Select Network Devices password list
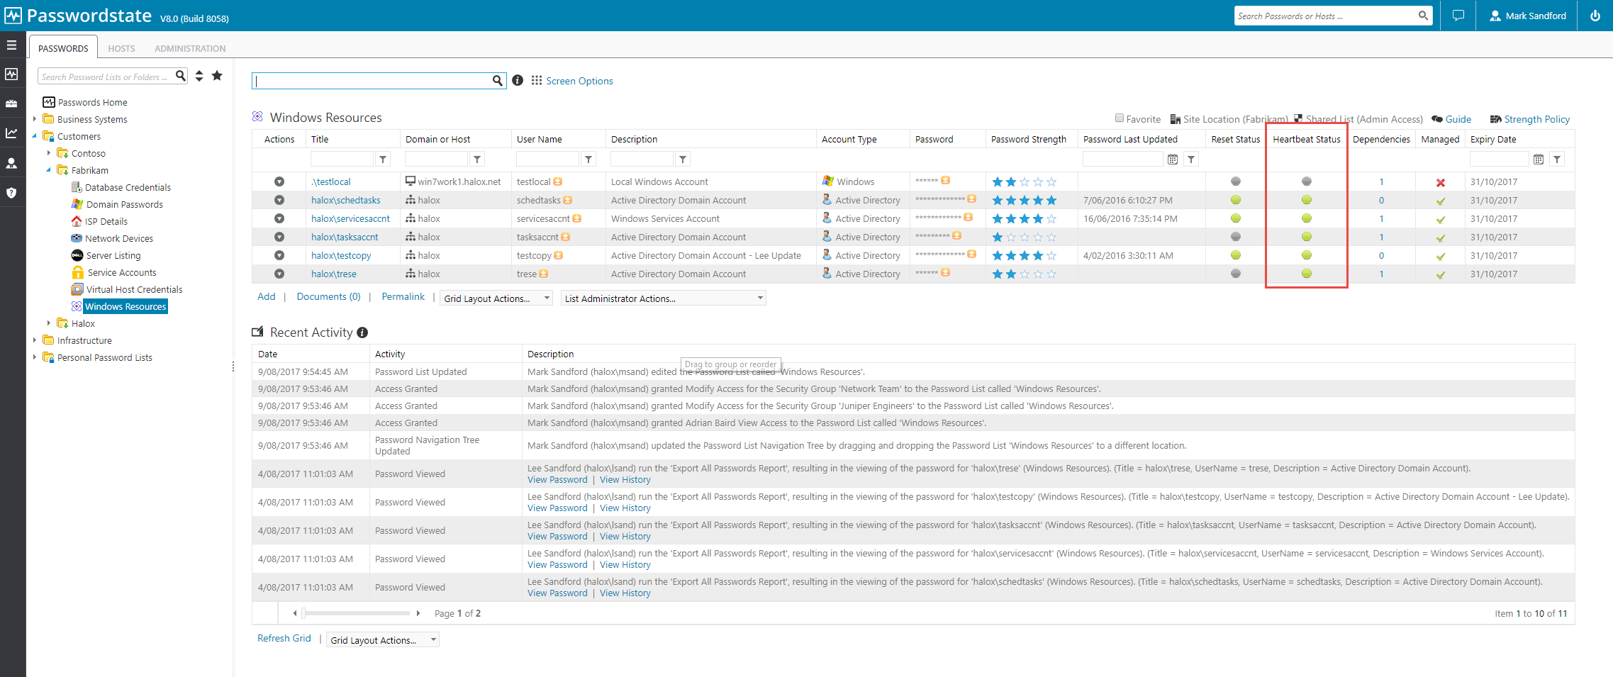The height and width of the screenshot is (677, 1613). 118,238
